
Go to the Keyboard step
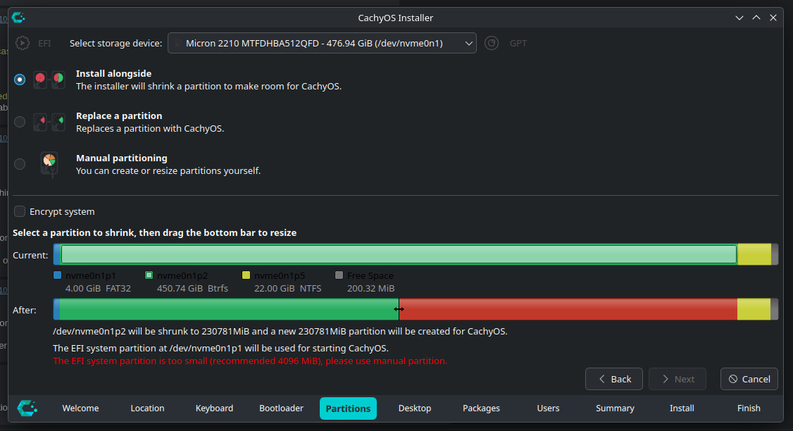(214, 408)
